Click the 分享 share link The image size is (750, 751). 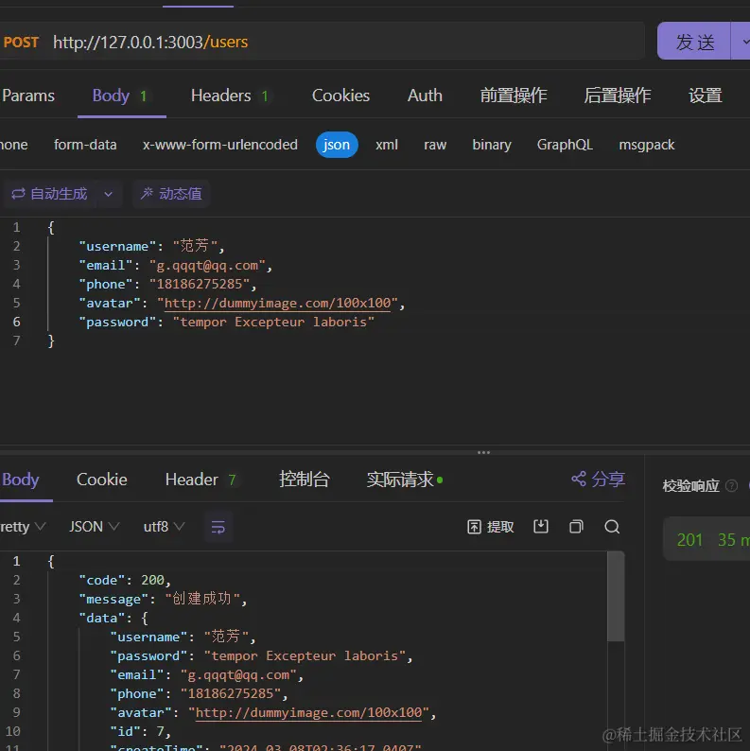click(598, 479)
